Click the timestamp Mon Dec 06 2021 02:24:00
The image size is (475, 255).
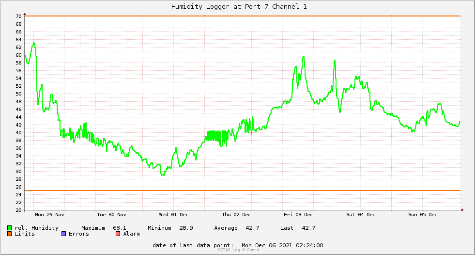tap(282, 245)
